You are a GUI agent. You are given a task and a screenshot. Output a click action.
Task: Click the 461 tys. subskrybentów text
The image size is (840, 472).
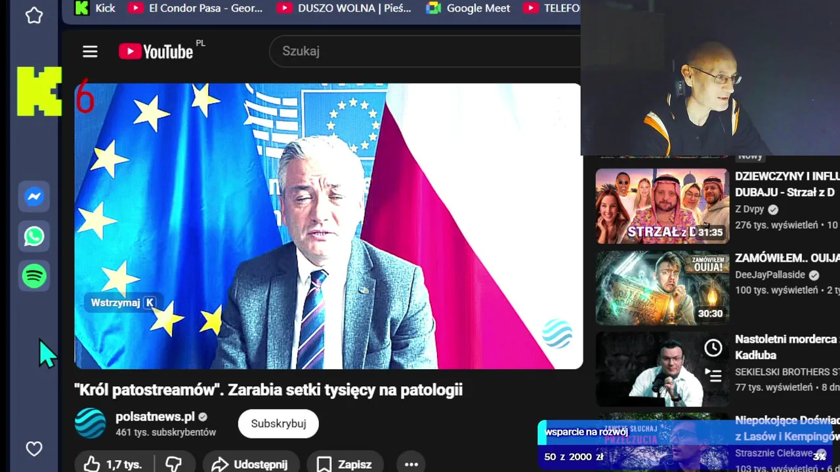click(165, 433)
